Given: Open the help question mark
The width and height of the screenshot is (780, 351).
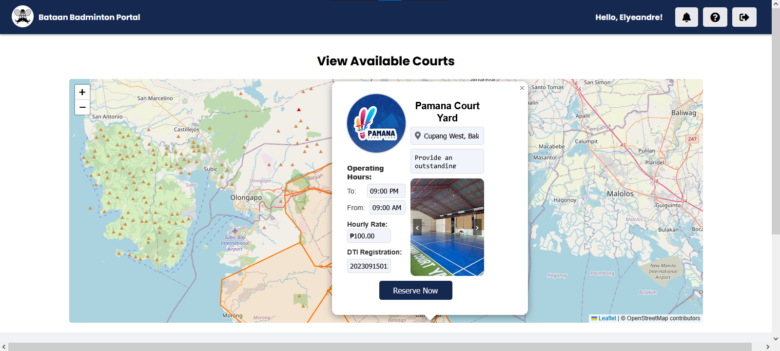Looking at the screenshot, I should click(715, 17).
